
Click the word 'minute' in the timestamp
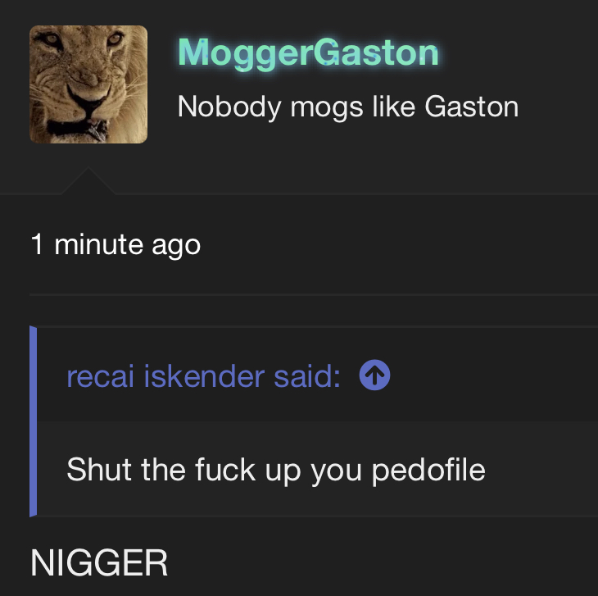(99, 244)
